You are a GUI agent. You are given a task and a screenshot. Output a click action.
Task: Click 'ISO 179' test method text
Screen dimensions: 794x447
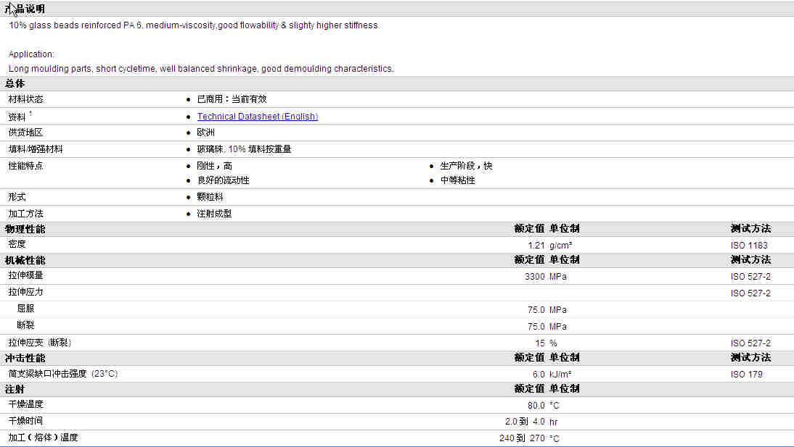(x=746, y=374)
